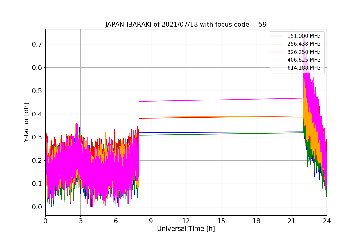Select the 151.000 MHz legend label
363x242 pixels.
(304, 36)
